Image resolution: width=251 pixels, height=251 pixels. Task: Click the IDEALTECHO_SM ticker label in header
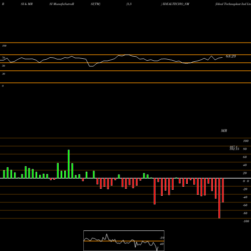(176, 4)
